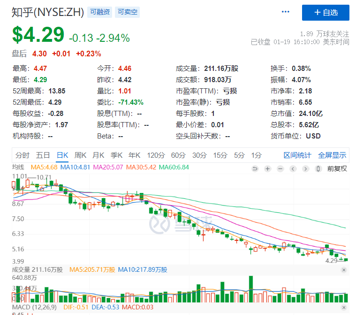Click the MA5:4.68 legend label
Viewport: 356px width, 315px height.
point(44,167)
